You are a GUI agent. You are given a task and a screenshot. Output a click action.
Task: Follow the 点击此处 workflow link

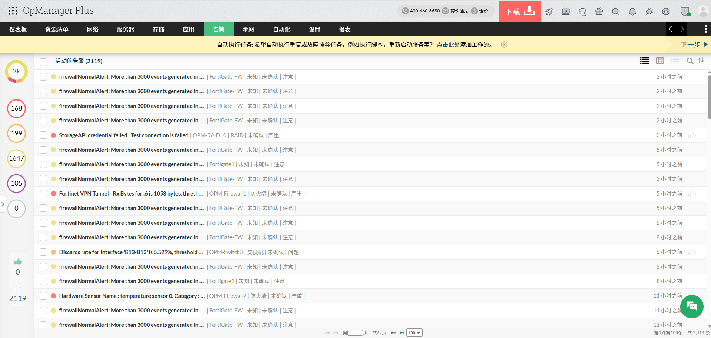(x=448, y=45)
